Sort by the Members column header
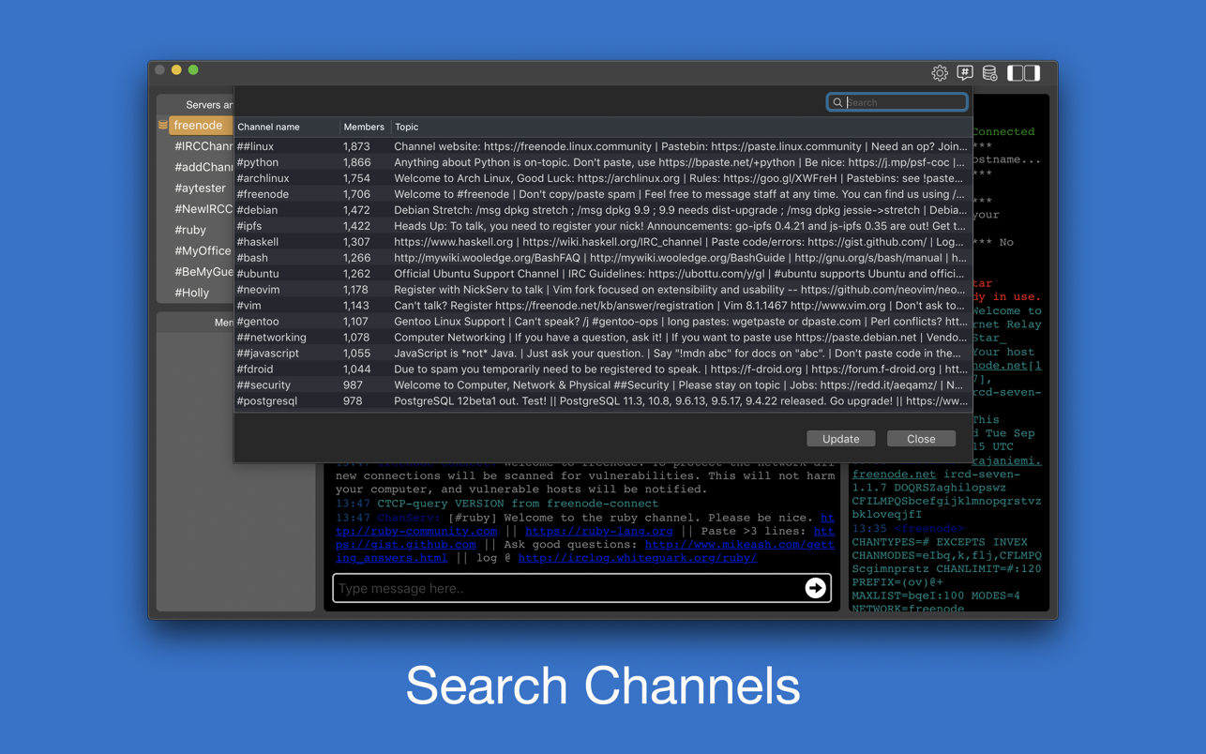Image resolution: width=1206 pixels, height=754 pixels. point(364,127)
